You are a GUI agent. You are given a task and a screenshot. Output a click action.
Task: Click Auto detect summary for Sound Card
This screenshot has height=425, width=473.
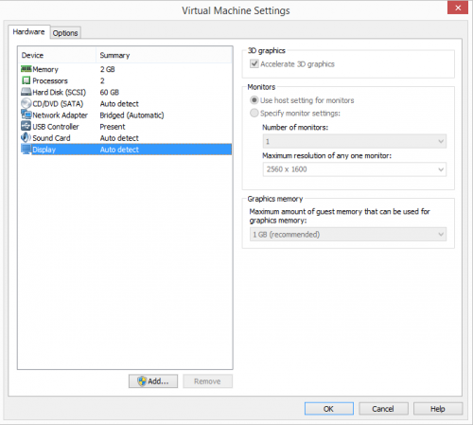(119, 138)
